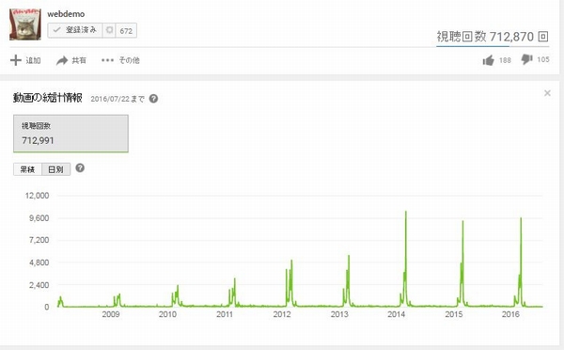Click the 2014 peak in the chart
Screen dimensions: 564x350
[406, 212]
